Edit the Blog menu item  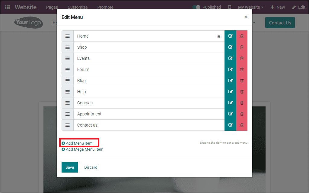(230, 81)
